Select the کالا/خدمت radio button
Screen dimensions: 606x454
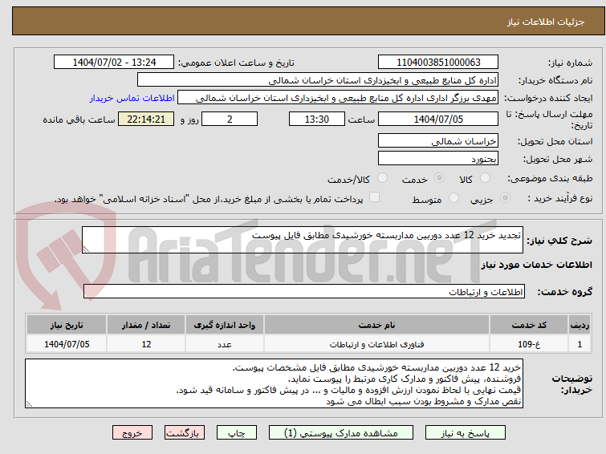pos(382,178)
